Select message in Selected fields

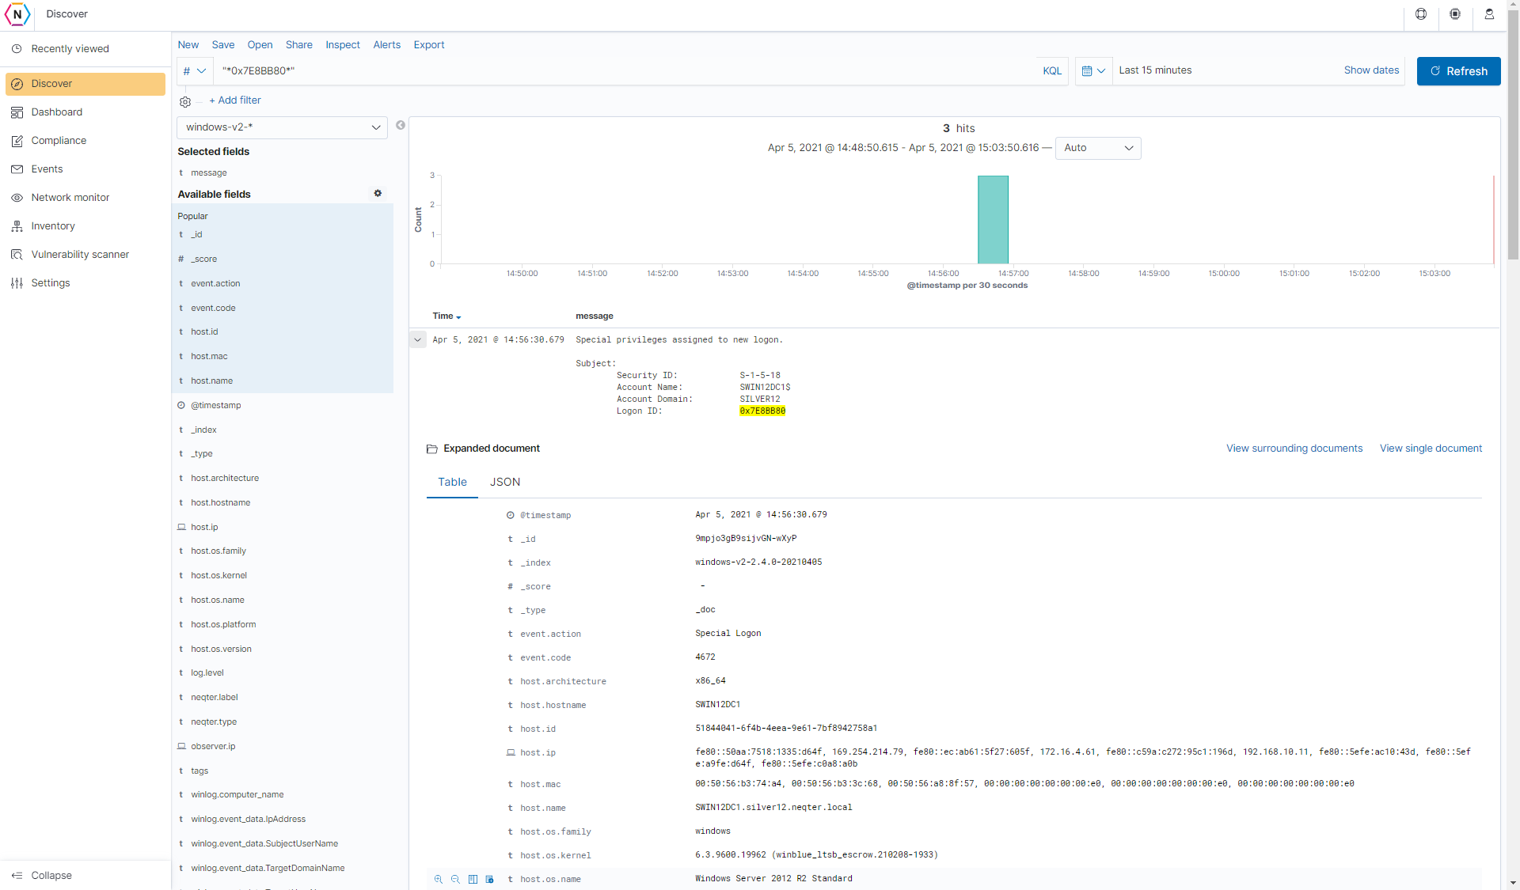pyautogui.click(x=209, y=173)
